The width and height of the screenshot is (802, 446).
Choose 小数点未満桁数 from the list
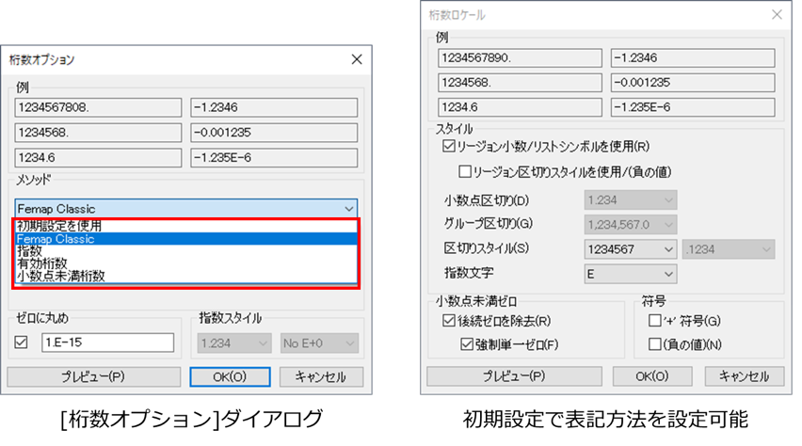[185, 276]
